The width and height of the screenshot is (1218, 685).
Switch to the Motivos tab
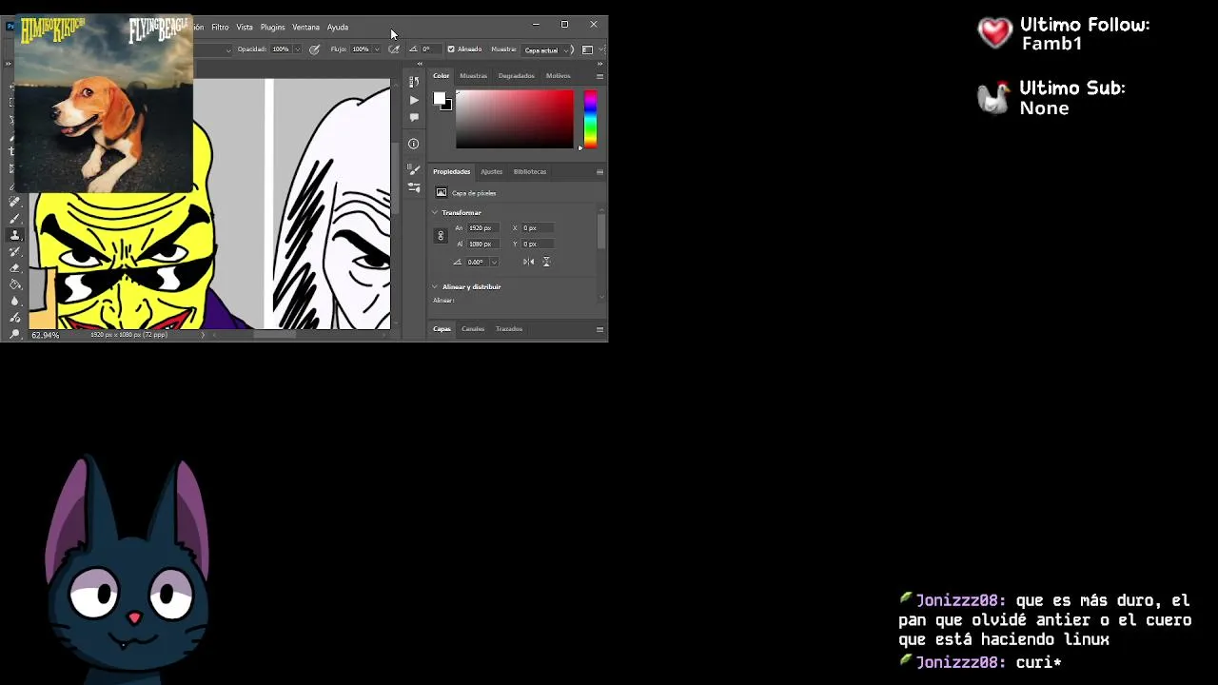pyautogui.click(x=558, y=76)
